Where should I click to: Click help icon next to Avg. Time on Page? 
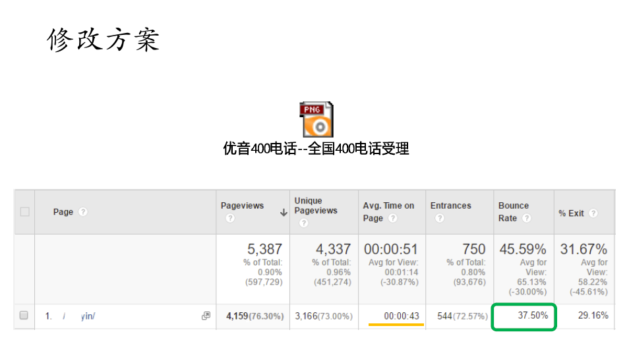coord(392,218)
